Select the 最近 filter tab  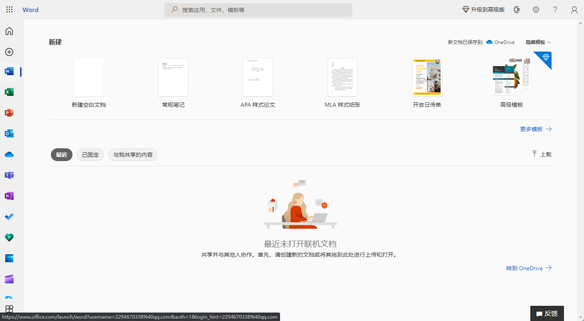(x=61, y=154)
